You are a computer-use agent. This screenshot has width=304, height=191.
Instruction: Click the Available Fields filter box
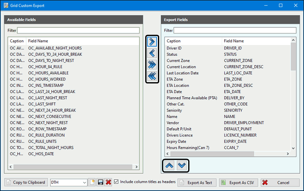pos(78,30)
